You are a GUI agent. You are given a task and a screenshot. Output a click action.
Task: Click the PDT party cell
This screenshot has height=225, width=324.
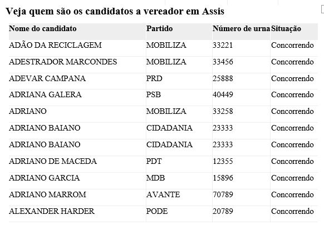(x=154, y=161)
